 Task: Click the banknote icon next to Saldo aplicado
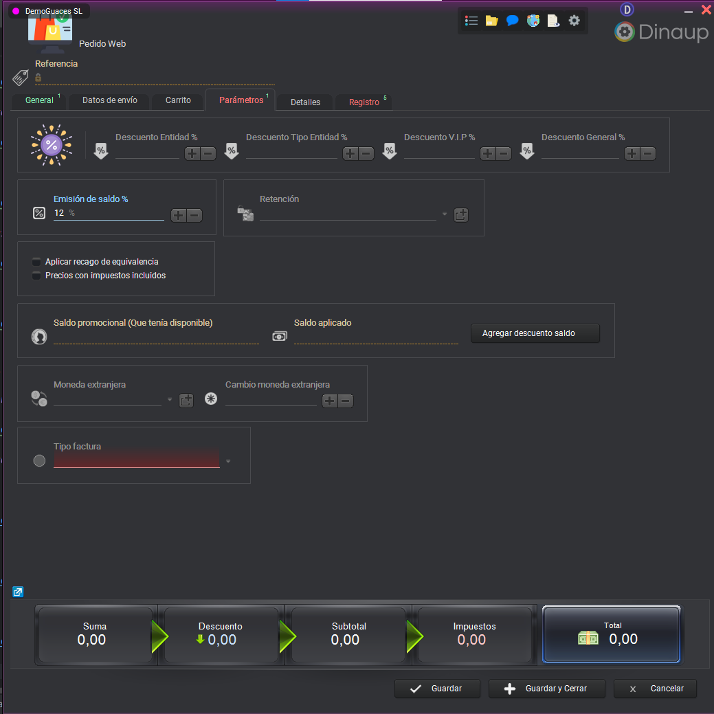279,336
